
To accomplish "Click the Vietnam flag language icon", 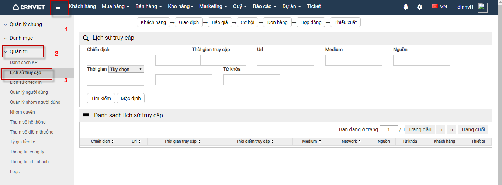I will [x=435, y=6].
